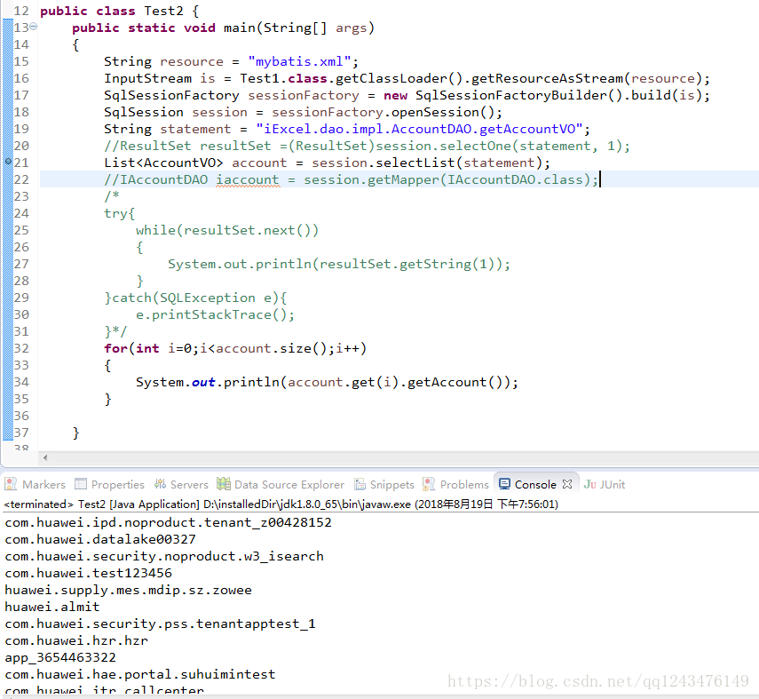Click console line huawei.supply.mes.mdip.sz.zowee

(x=128, y=590)
